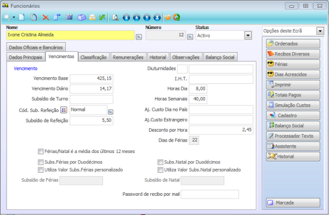The height and width of the screenshot is (215, 329).
Task: Create a new blank record
Action: click(22, 17)
